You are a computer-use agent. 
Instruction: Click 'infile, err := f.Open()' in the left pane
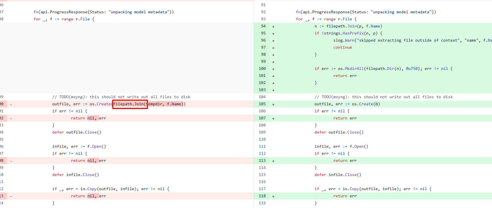pyautogui.click(x=79, y=146)
